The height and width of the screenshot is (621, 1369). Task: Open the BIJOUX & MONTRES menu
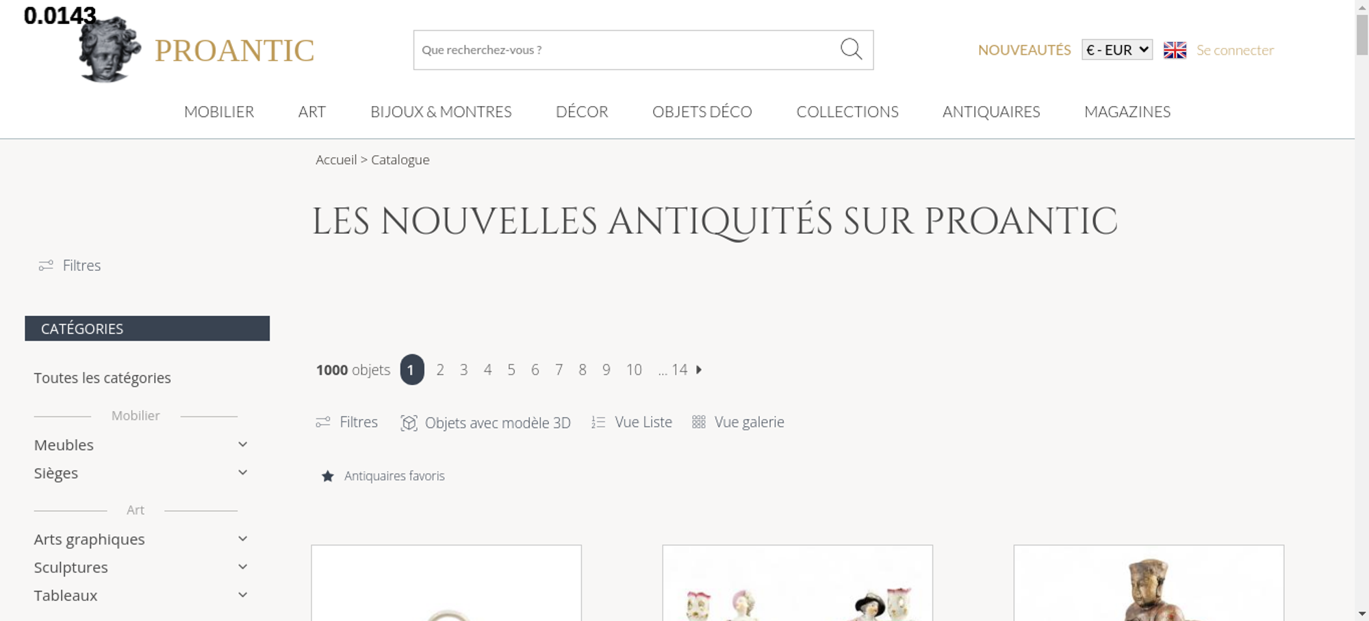[x=441, y=111]
